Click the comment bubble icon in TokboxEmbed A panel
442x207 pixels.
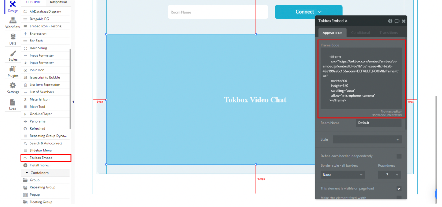(397, 21)
